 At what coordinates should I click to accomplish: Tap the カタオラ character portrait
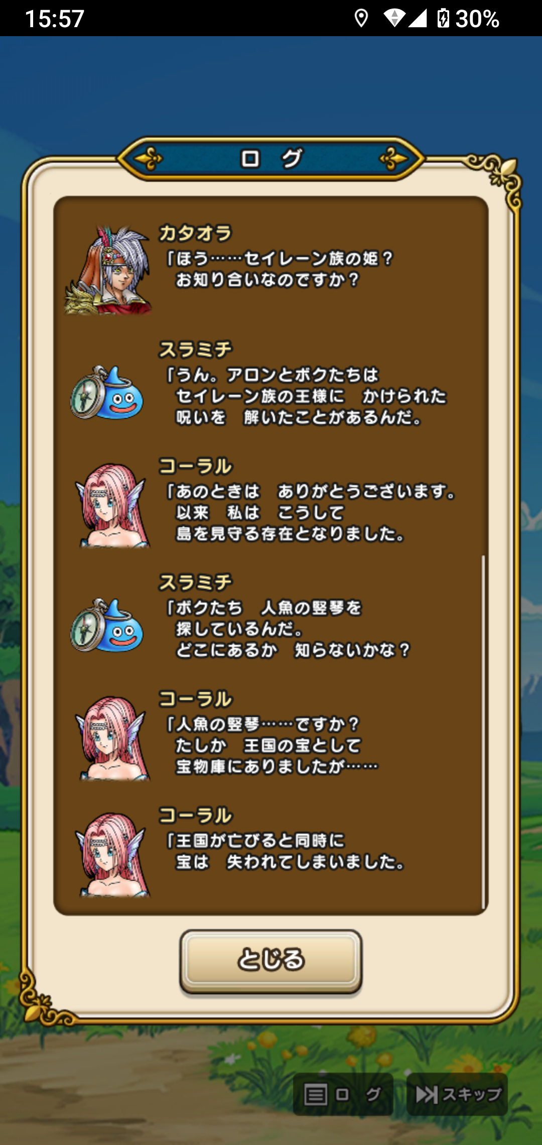108,270
